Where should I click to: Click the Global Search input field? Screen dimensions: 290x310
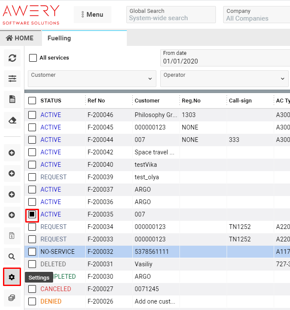(172, 18)
